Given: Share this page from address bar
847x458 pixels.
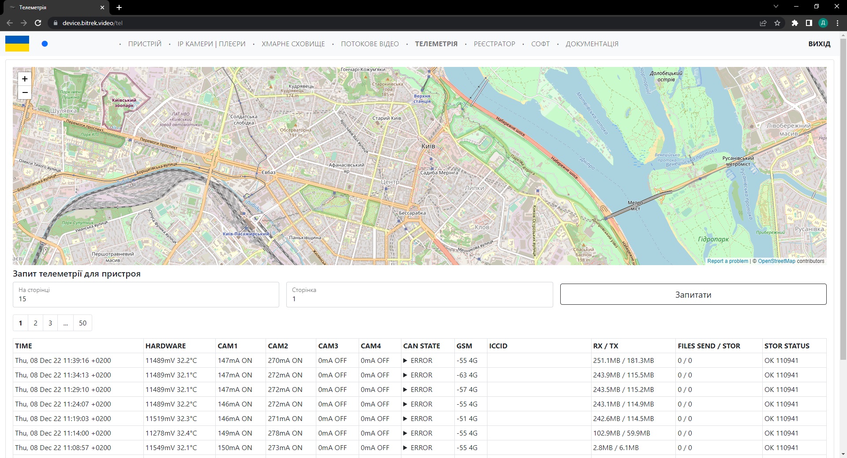Looking at the screenshot, I should (763, 23).
